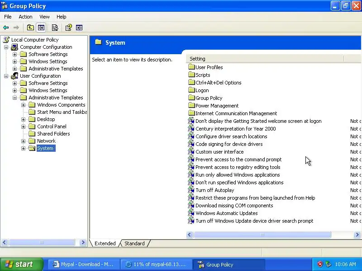Expand Administrative Templates under Computer Configuration

pos(15,69)
